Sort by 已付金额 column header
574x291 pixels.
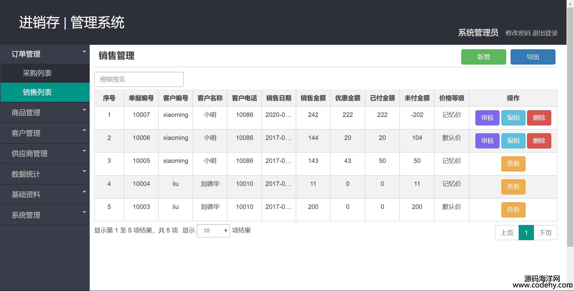tap(382, 98)
